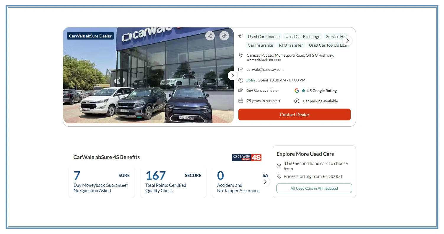Click the CarWale abSure Dealer badge
Image resolution: width=444 pixels, height=234 pixels.
[x=90, y=36]
